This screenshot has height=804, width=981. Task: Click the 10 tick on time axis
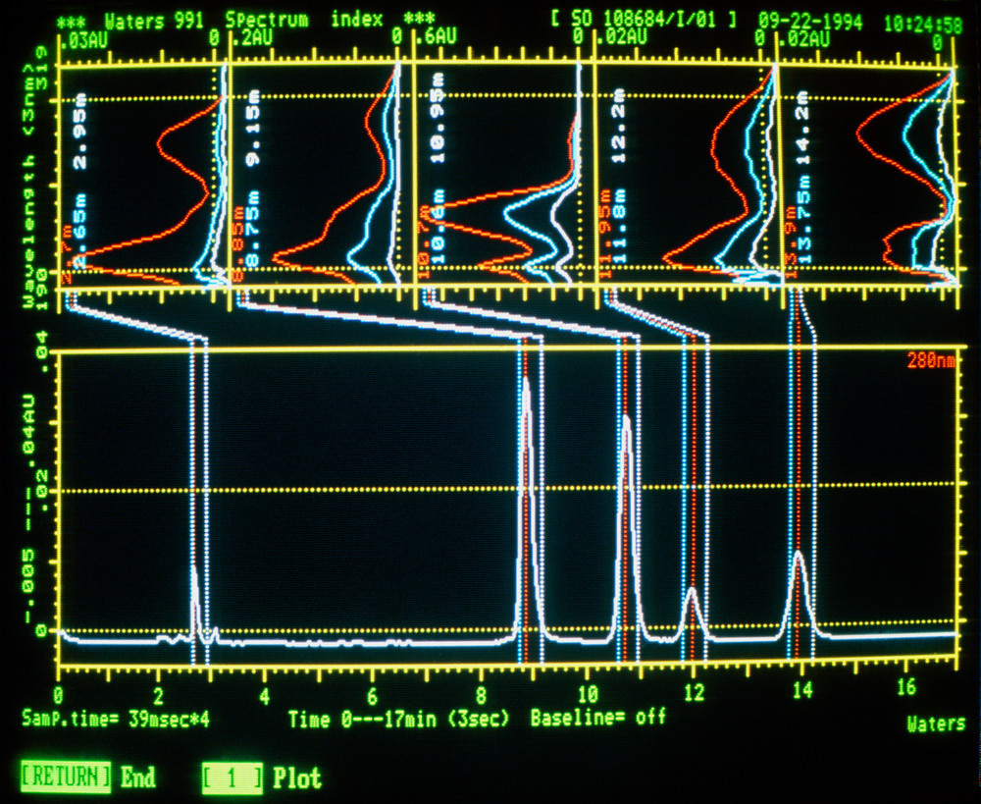(587, 694)
